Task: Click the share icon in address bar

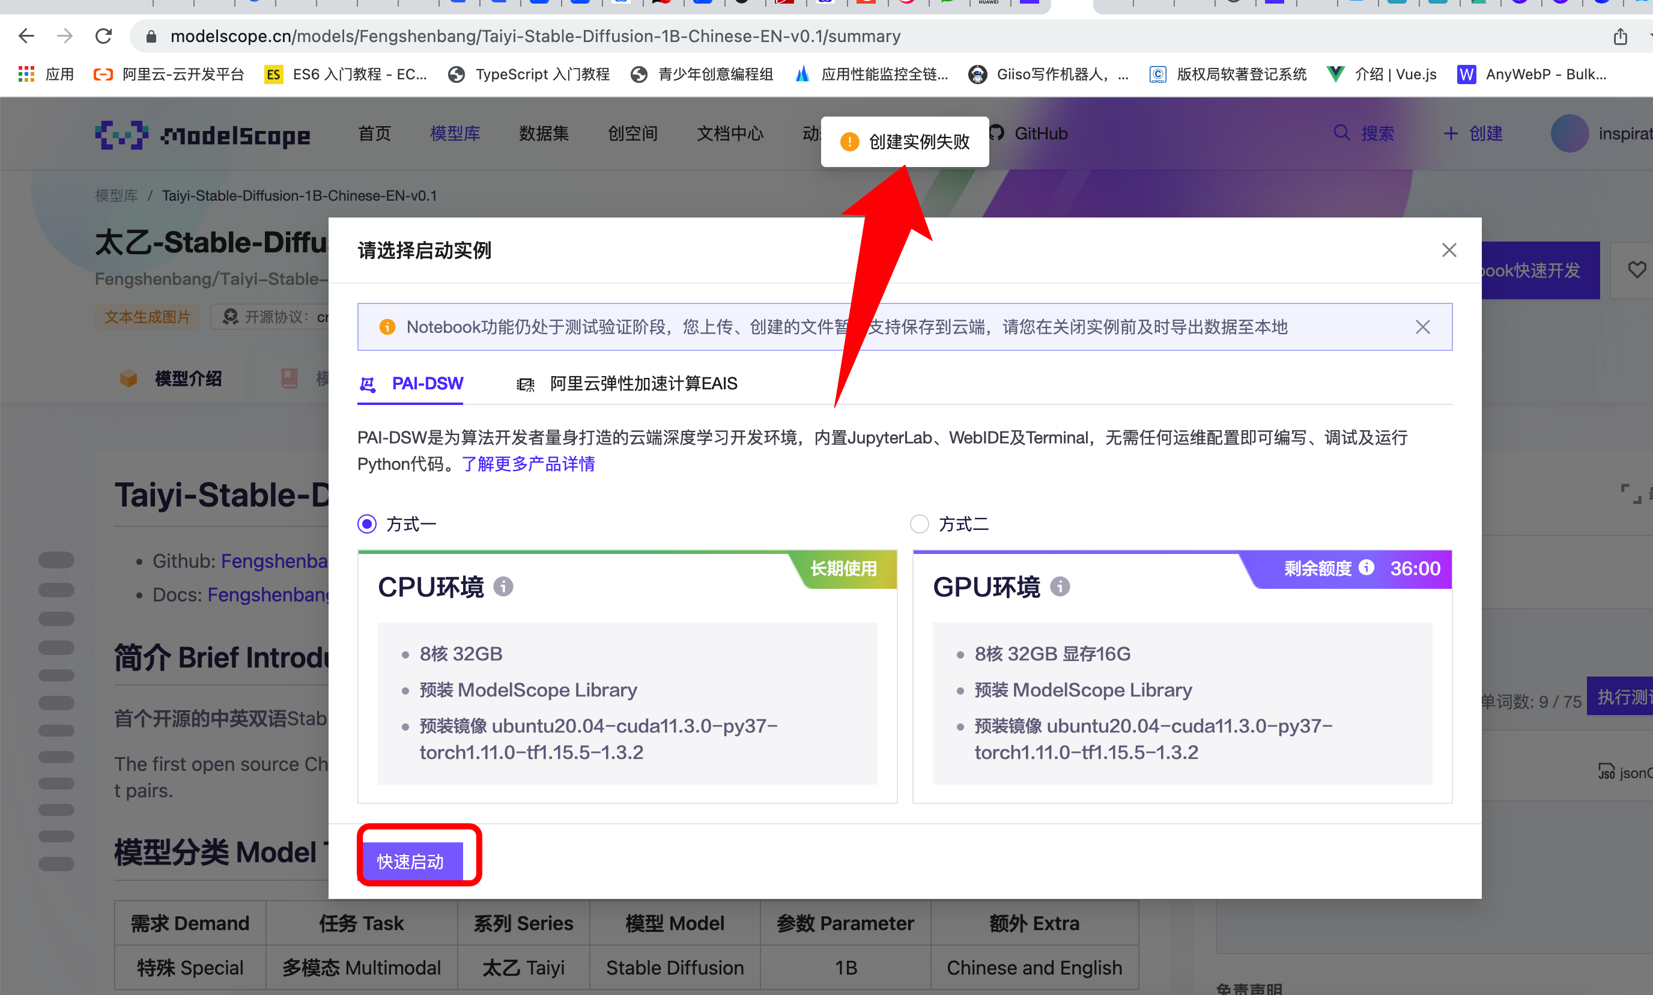Action: pyautogui.click(x=1619, y=36)
